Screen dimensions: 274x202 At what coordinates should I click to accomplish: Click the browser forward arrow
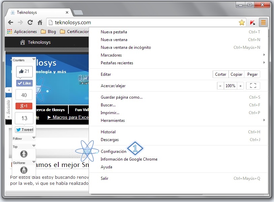click(x=21, y=22)
